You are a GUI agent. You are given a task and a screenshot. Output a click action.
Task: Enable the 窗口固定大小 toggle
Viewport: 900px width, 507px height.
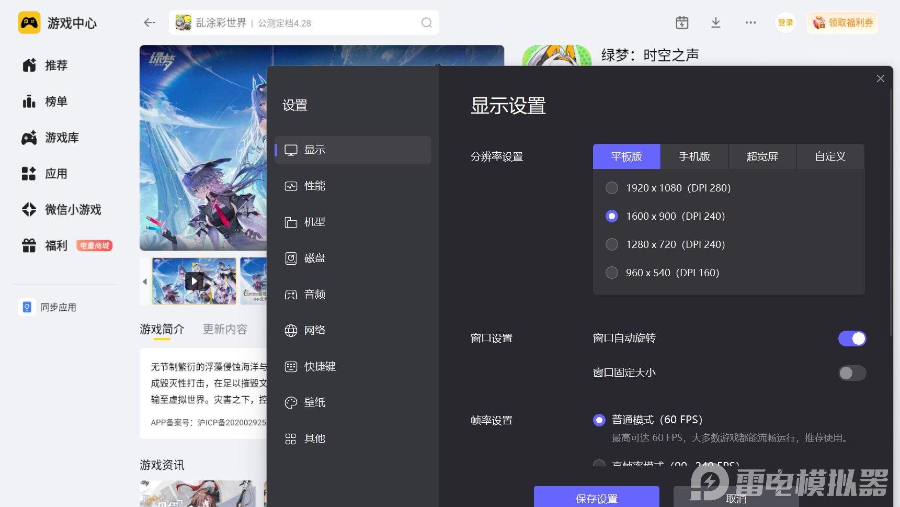tap(852, 373)
